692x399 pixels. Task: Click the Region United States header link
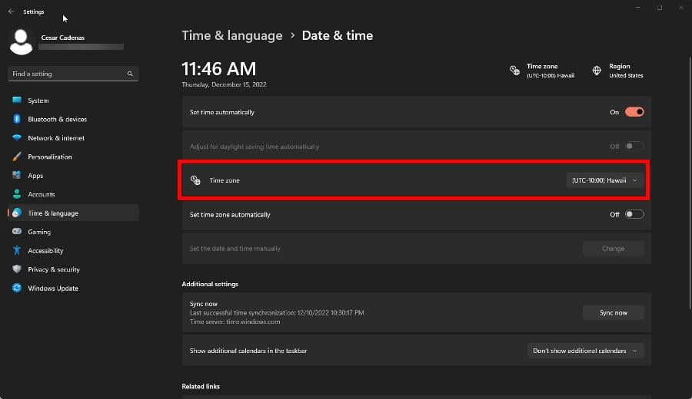point(618,71)
